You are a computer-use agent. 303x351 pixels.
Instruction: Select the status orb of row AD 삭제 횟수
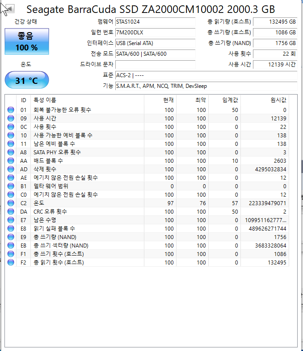tap(11, 169)
